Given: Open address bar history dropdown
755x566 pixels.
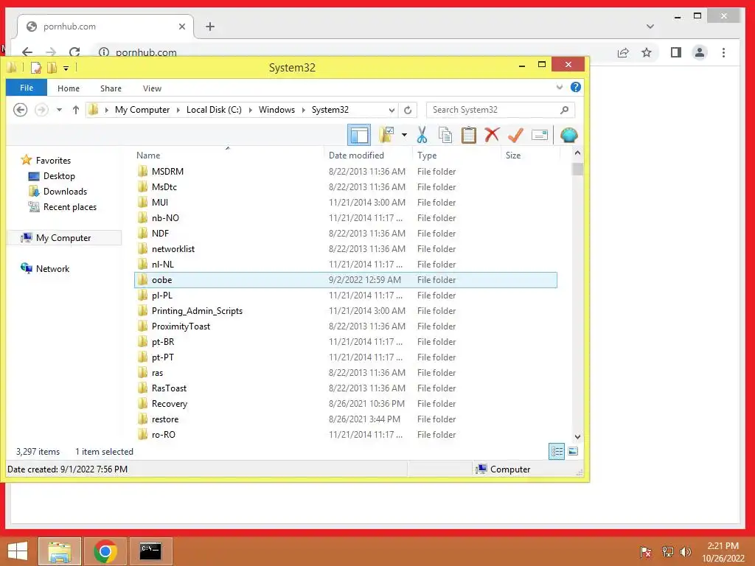Looking at the screenshot, I should pos(392,110).
